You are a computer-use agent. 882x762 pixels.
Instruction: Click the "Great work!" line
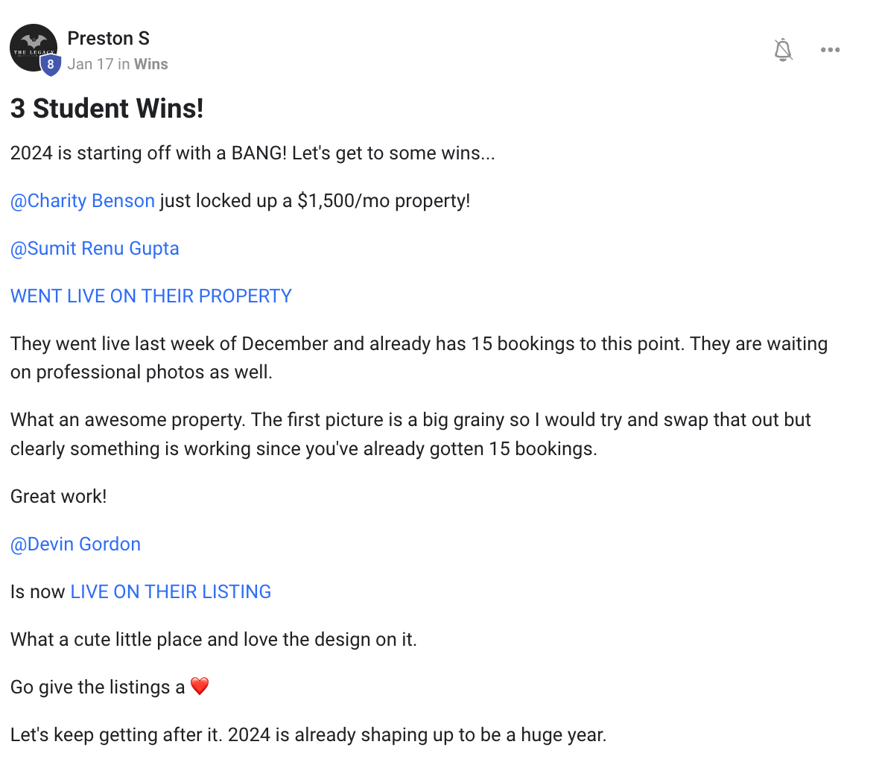click(59, 497)
